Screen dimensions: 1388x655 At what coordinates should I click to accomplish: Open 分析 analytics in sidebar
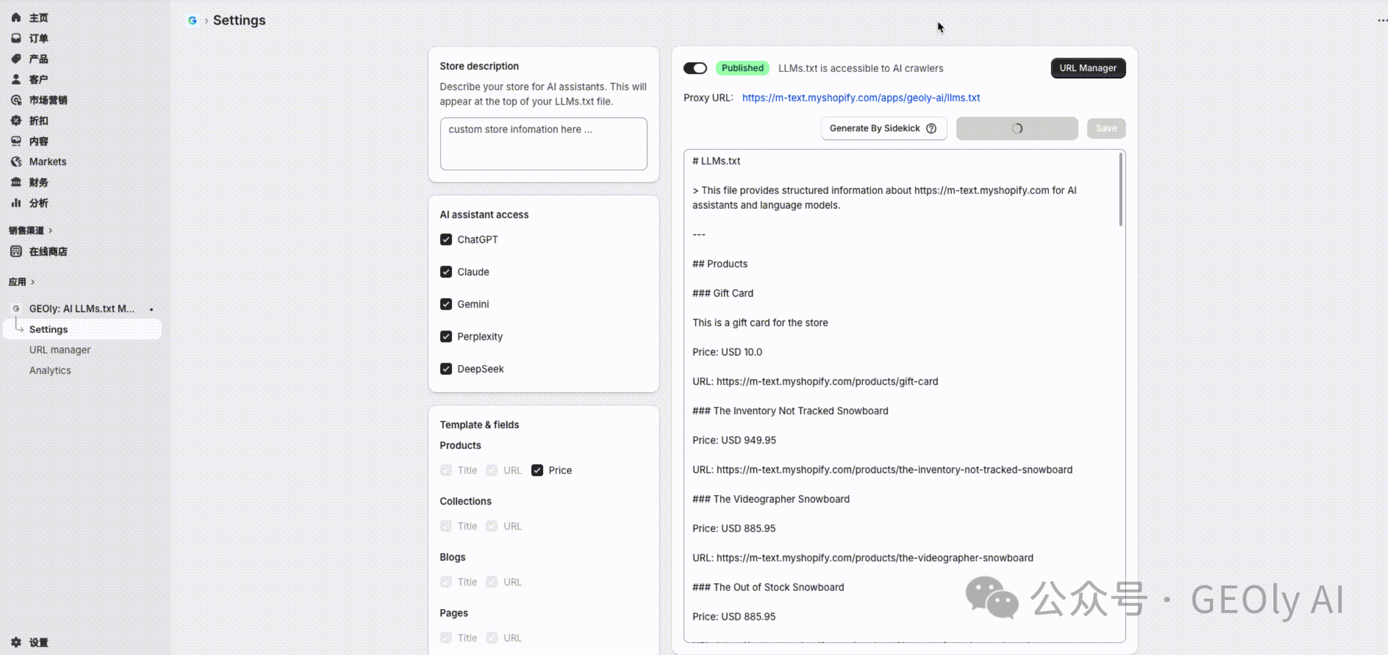tap(38, 203)
